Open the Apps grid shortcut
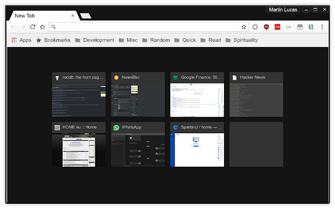This screenshot has height=209, width=335. pos(21,40)
